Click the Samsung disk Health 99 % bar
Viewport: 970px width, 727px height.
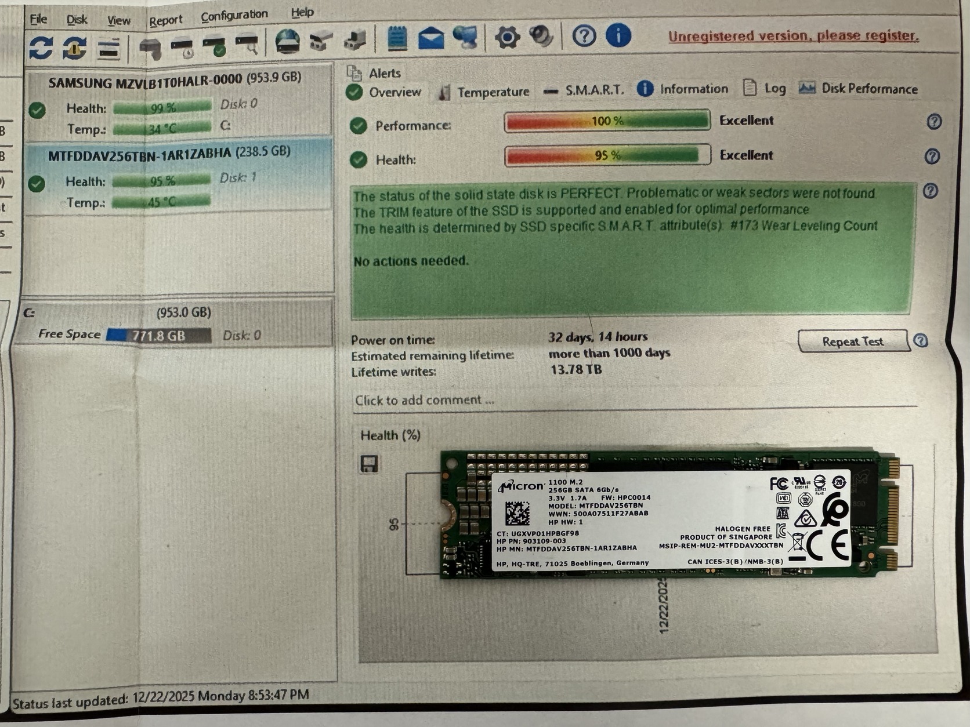pos(162,108)
